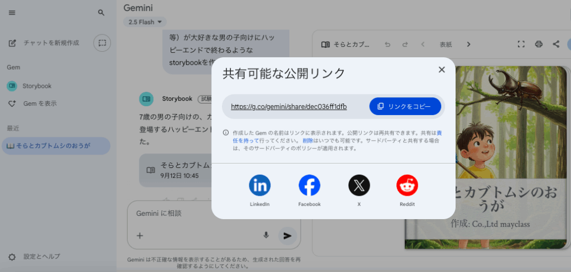The height and width of the screenshot is (272, 571).
Task: Click the storybook panel book icon
Action: [x=325, y=44]
